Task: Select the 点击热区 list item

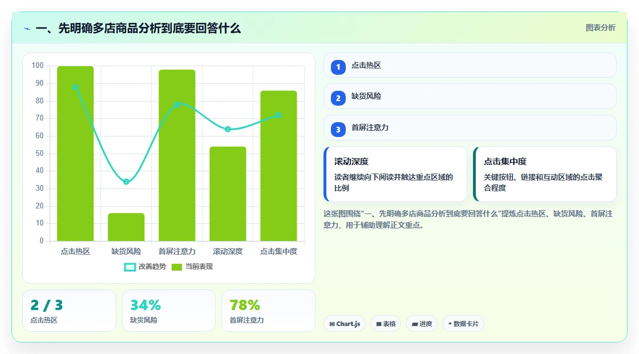Action: 470,65
